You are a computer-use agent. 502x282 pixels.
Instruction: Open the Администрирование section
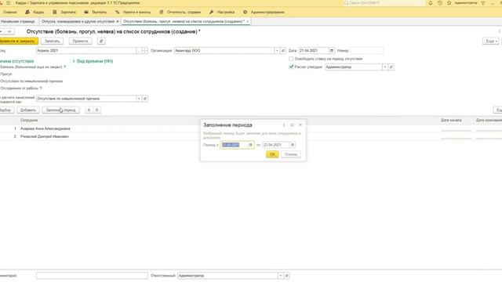click(264, 13)
